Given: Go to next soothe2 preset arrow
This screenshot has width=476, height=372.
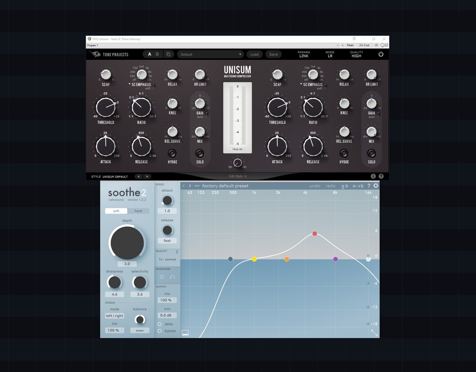Looking at the screenshot, I should point(190,186).
